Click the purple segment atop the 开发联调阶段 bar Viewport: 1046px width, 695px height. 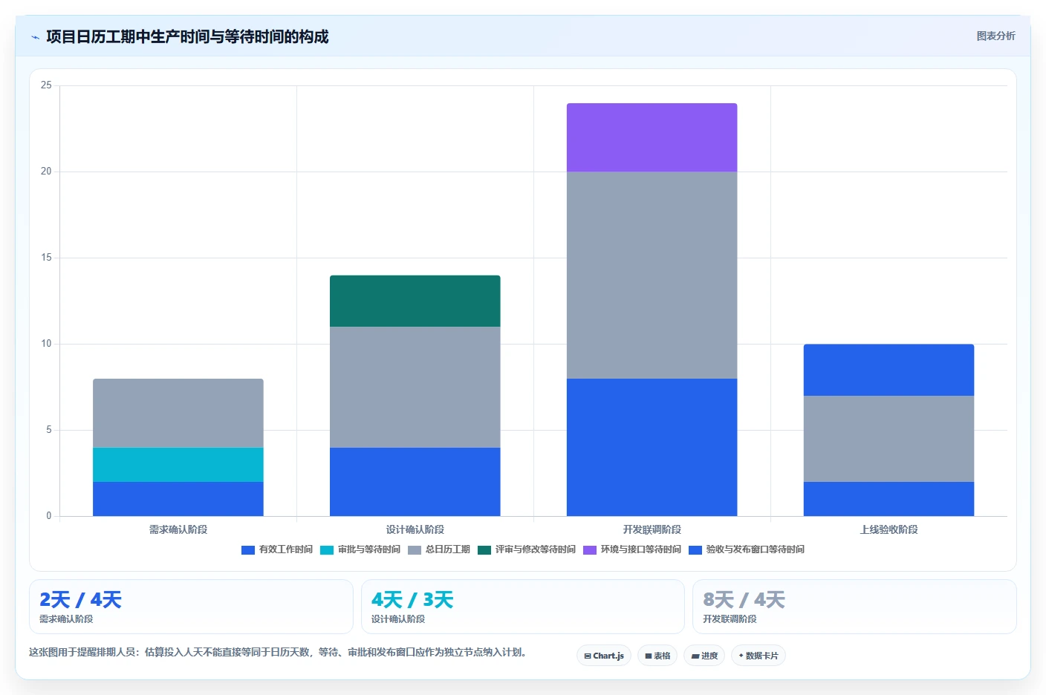(x=652, y=137)
